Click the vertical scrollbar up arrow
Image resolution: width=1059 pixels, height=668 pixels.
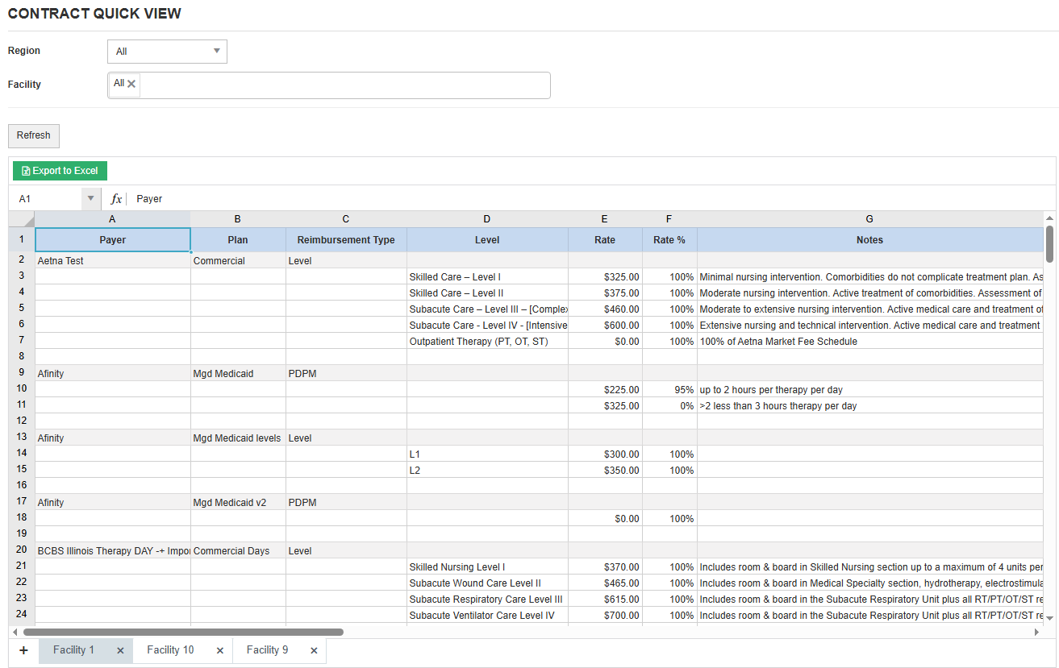point(1049,218)
